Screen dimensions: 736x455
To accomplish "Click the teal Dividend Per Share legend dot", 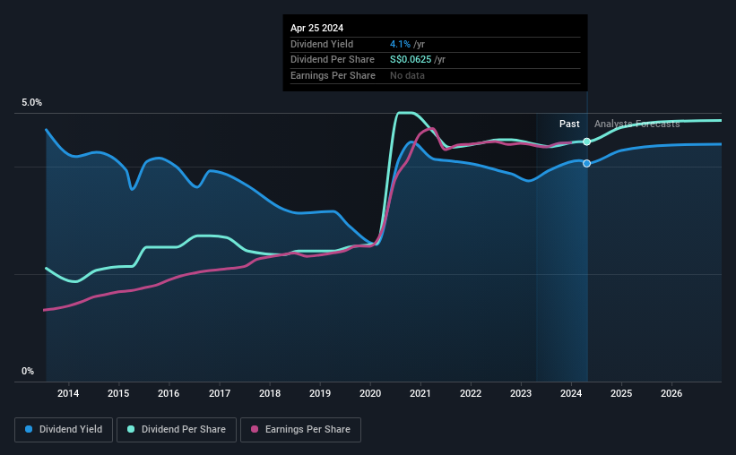I will click(x=131, y=429).
